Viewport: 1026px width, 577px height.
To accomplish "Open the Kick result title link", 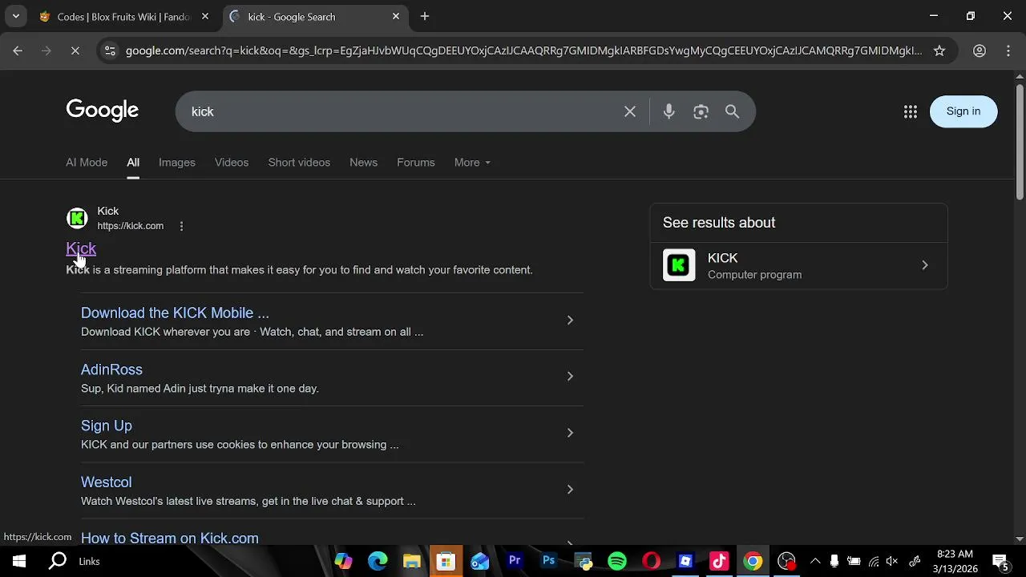I will click(x=81, y=248).
